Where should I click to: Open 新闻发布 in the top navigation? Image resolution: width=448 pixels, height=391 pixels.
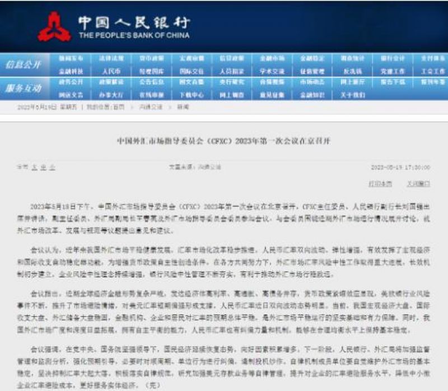point(71,59)
